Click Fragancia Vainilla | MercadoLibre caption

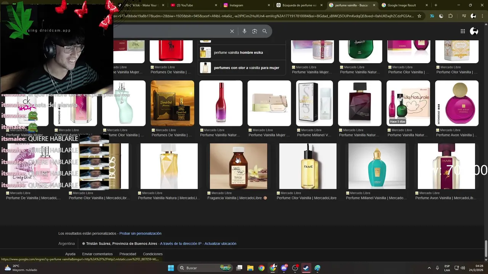coord(237,198)
